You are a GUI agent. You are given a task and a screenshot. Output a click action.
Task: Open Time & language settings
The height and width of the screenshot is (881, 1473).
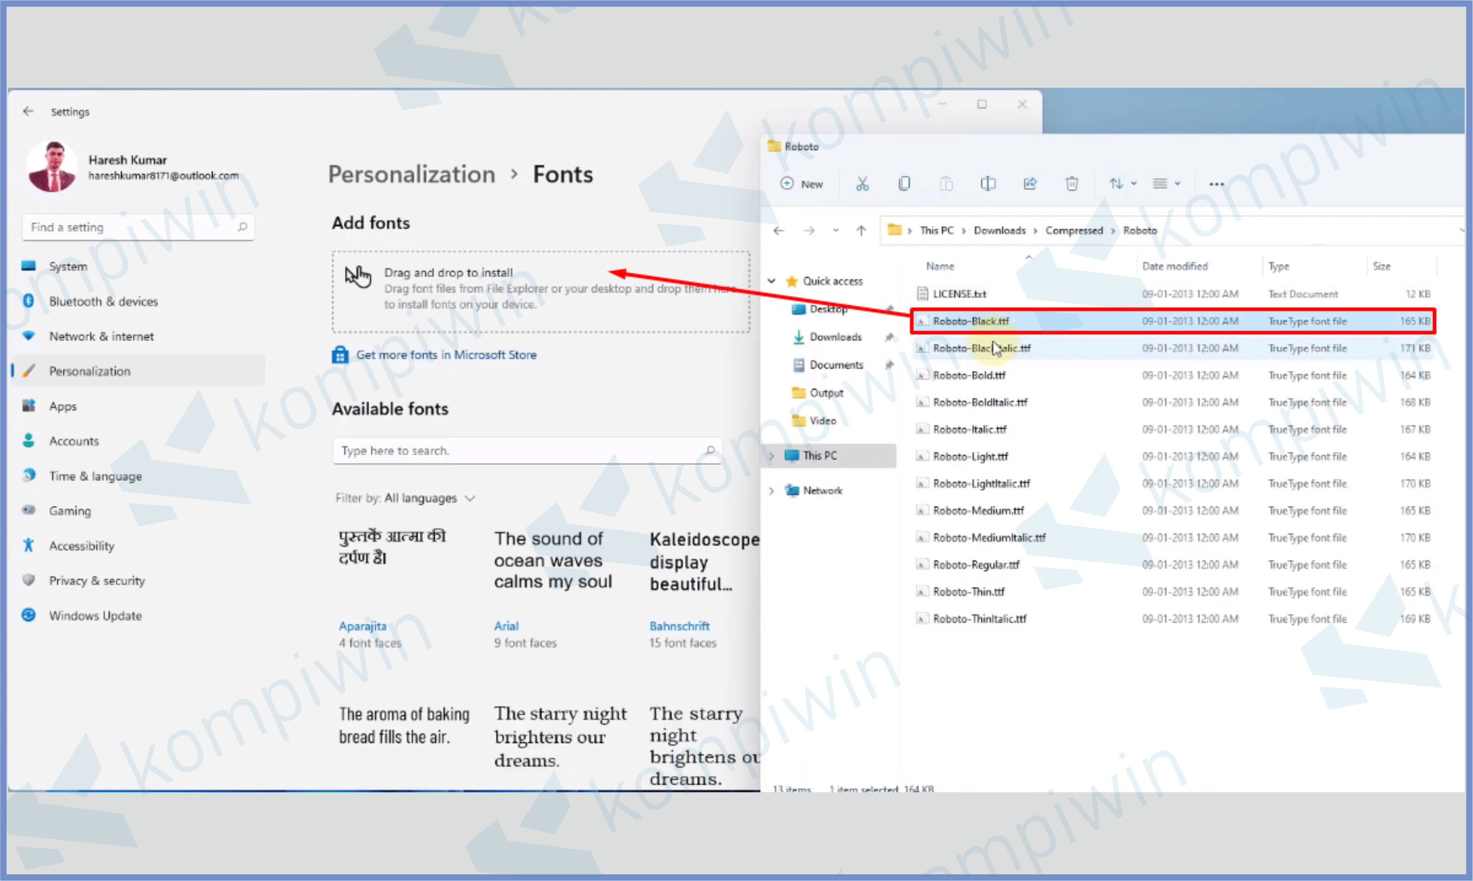point(138,476)
